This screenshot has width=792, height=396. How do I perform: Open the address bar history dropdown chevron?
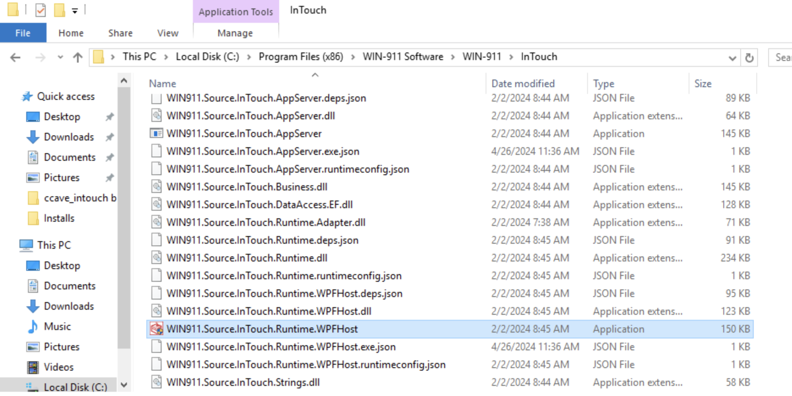click(733, 57)
